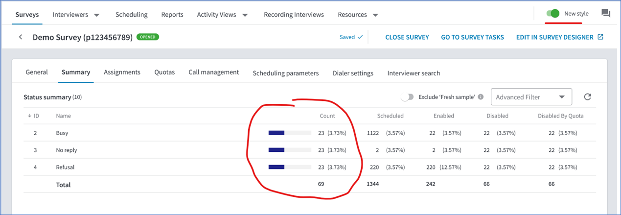Sort by the Name column header
Viewport: 621px width, 215px height.
63,116
